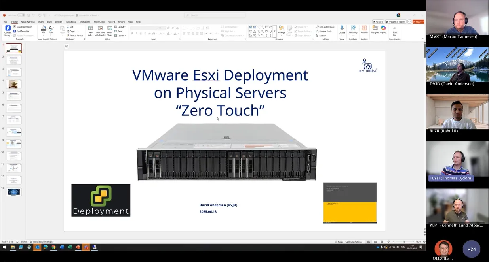
Task: Open the Add-ins button
Action: tap(364, 29)
